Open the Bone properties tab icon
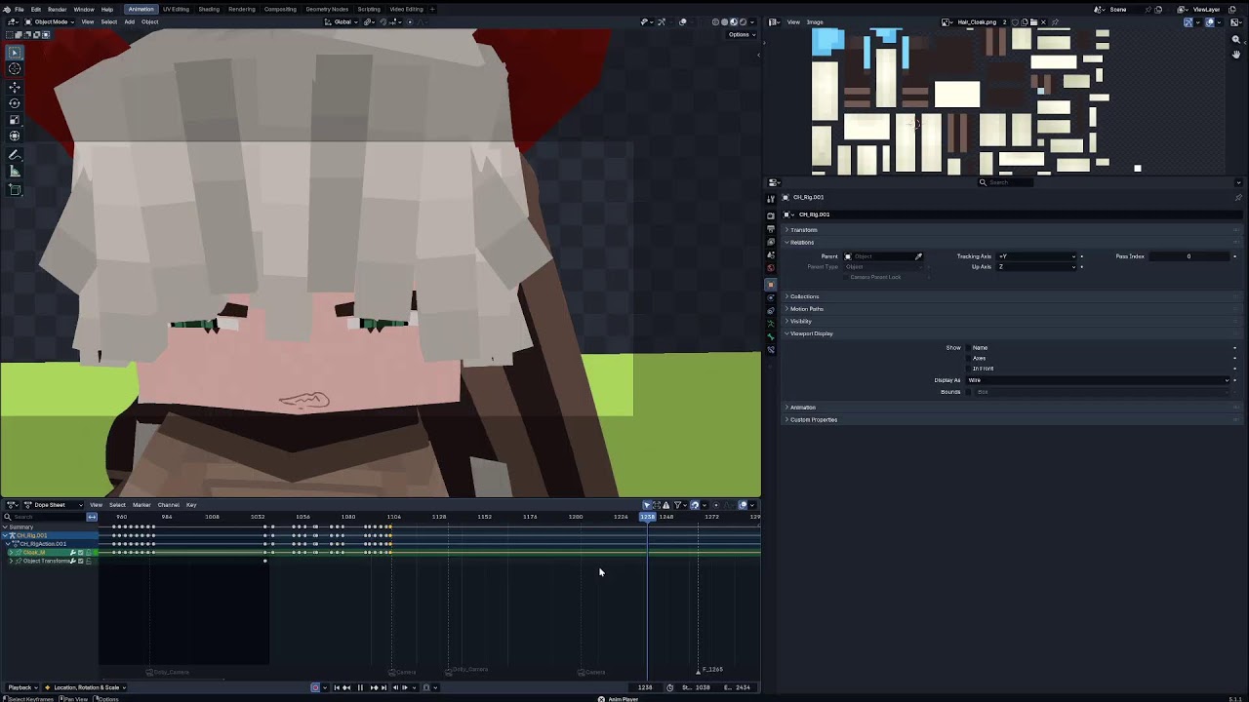The height and width of the screenshot is (702, 1249). (771, 336)
